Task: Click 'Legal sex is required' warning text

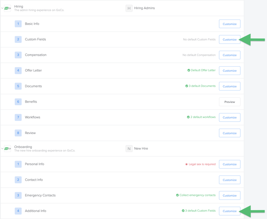Action: [202, 164]
